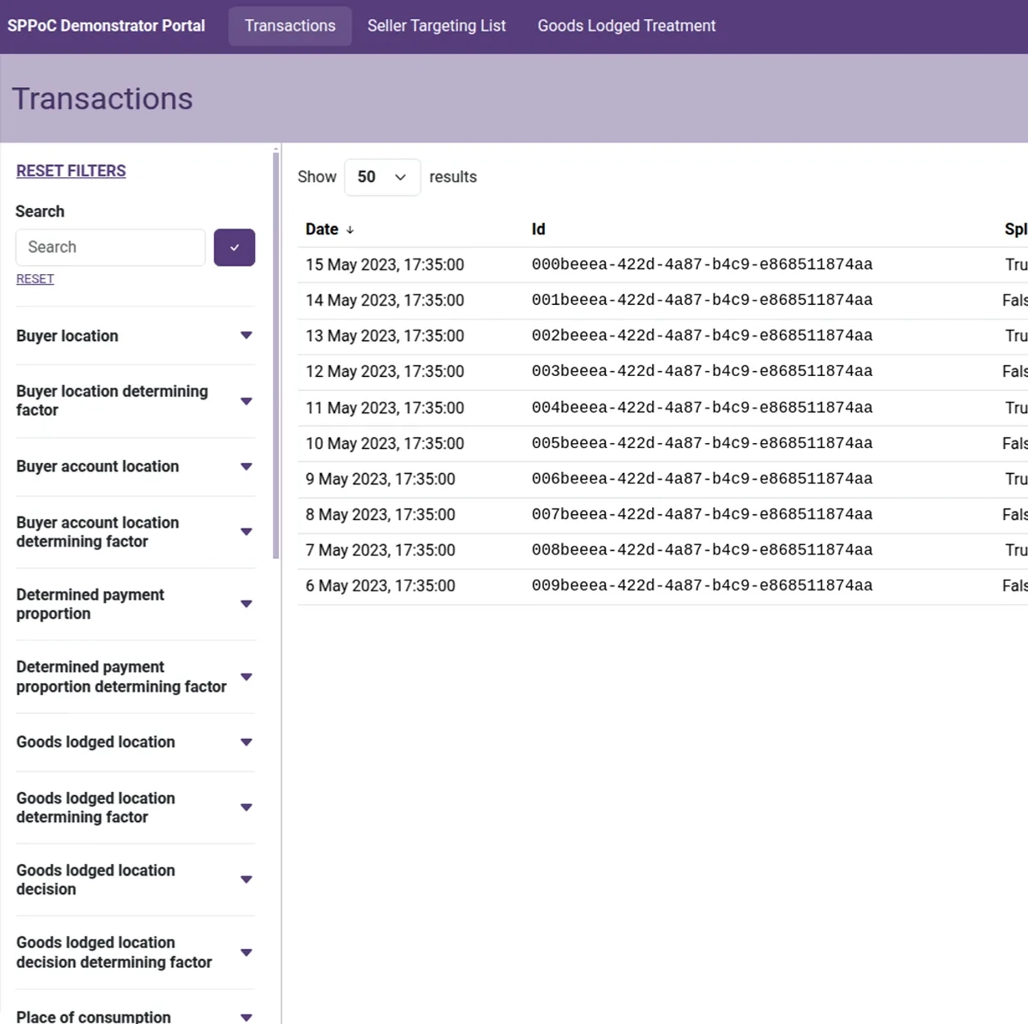Screen dimensions: 1028x1024
Task: Click the RESET FILTERS link
Action: coord(70,170)
